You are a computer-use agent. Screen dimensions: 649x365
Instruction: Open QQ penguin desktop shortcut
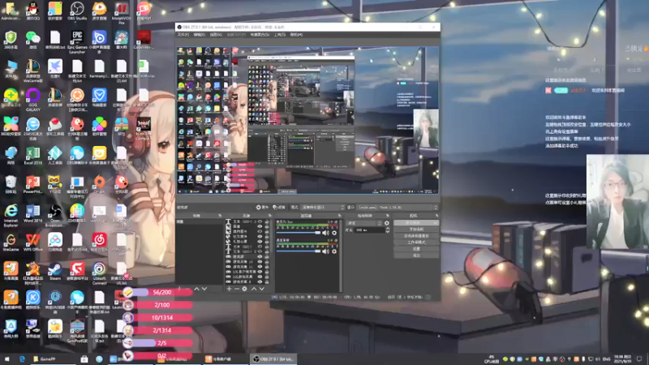click(x=32, y=11)
